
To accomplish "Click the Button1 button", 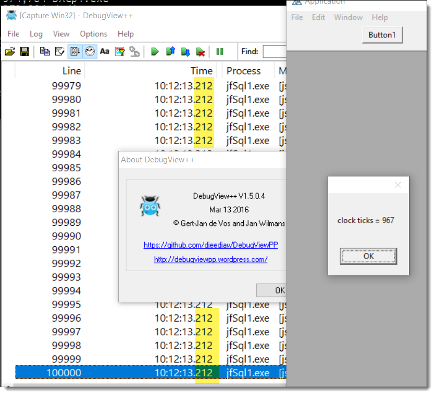I will (382, 35).
